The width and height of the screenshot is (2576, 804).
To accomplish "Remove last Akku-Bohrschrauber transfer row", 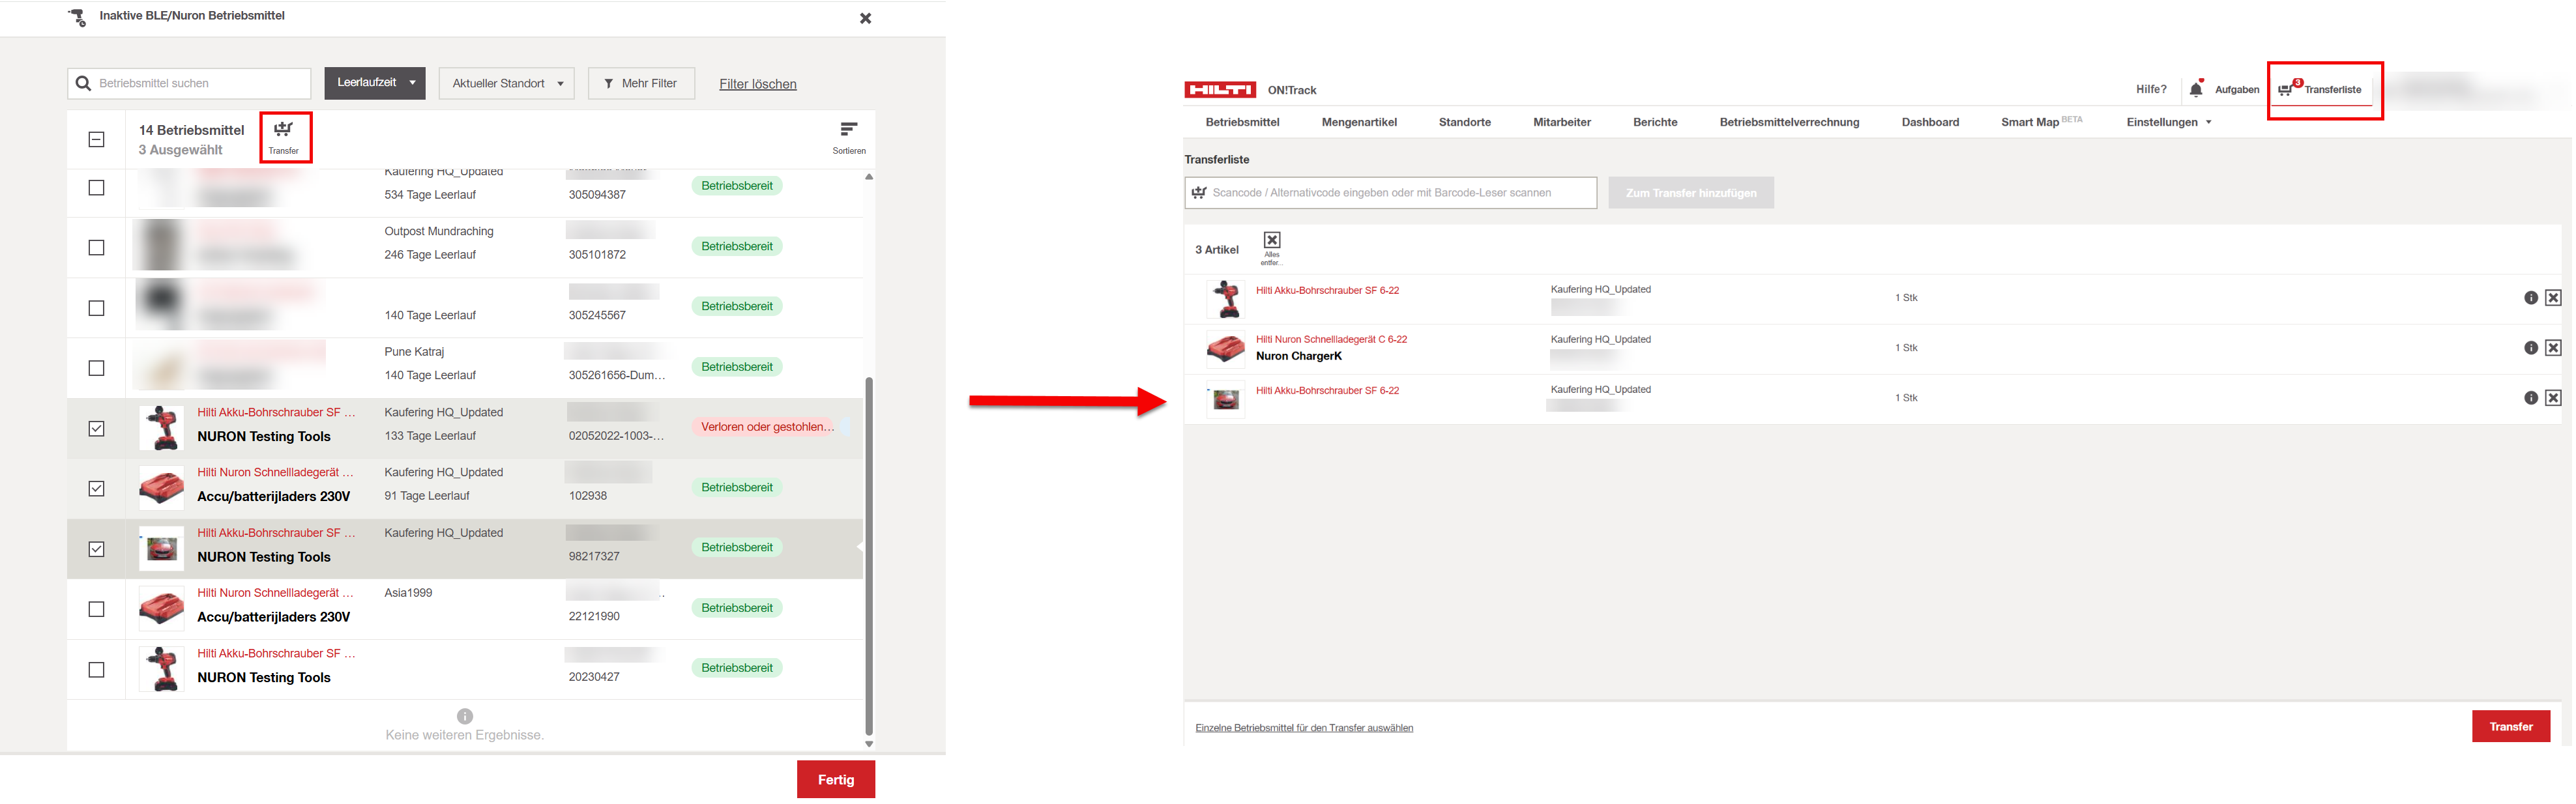I will click(2553, 398).
